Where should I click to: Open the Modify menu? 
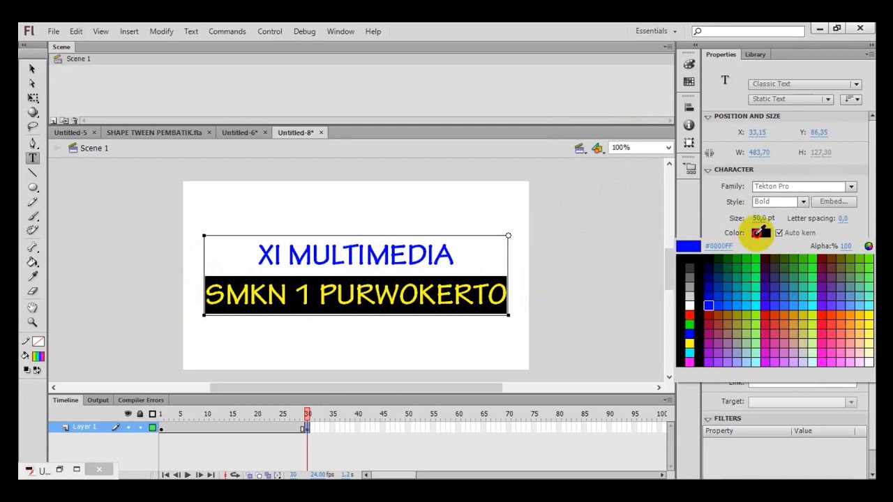161,31
